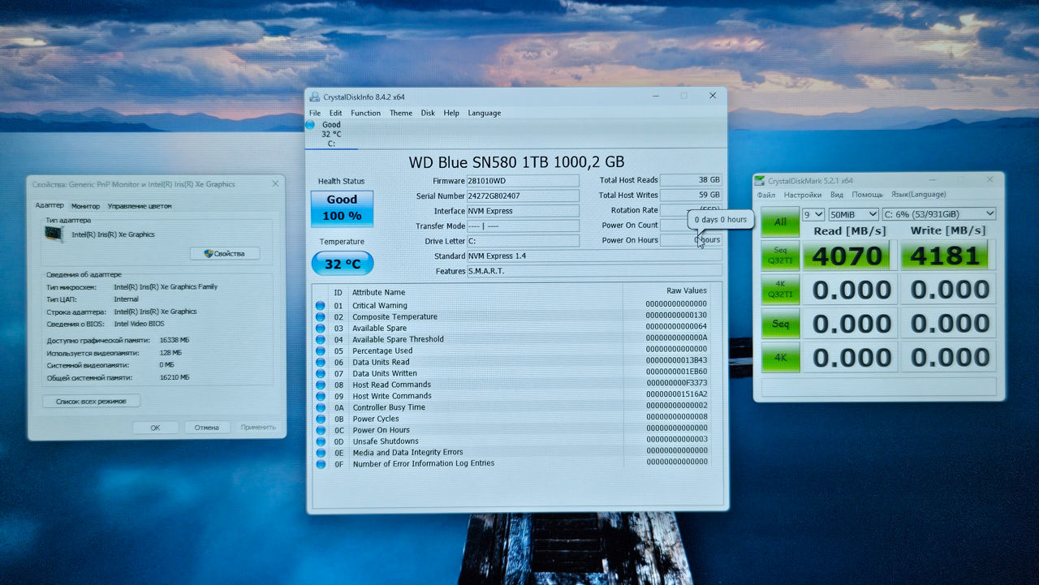The height and width of the screenshot is (585, 1039).
Task: Click the status circle for Data Units Written
Action: point(320,373)
